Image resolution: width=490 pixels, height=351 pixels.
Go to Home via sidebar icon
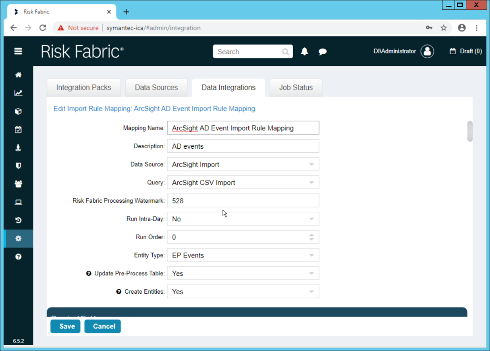[18, 75]
